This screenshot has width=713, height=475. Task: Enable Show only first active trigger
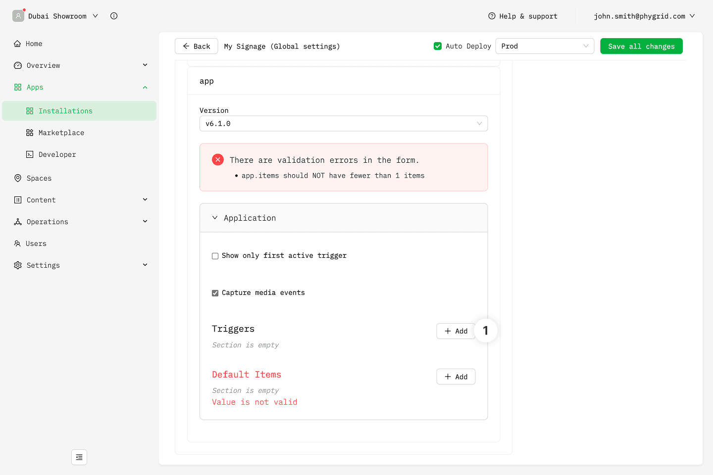(215, 256)
